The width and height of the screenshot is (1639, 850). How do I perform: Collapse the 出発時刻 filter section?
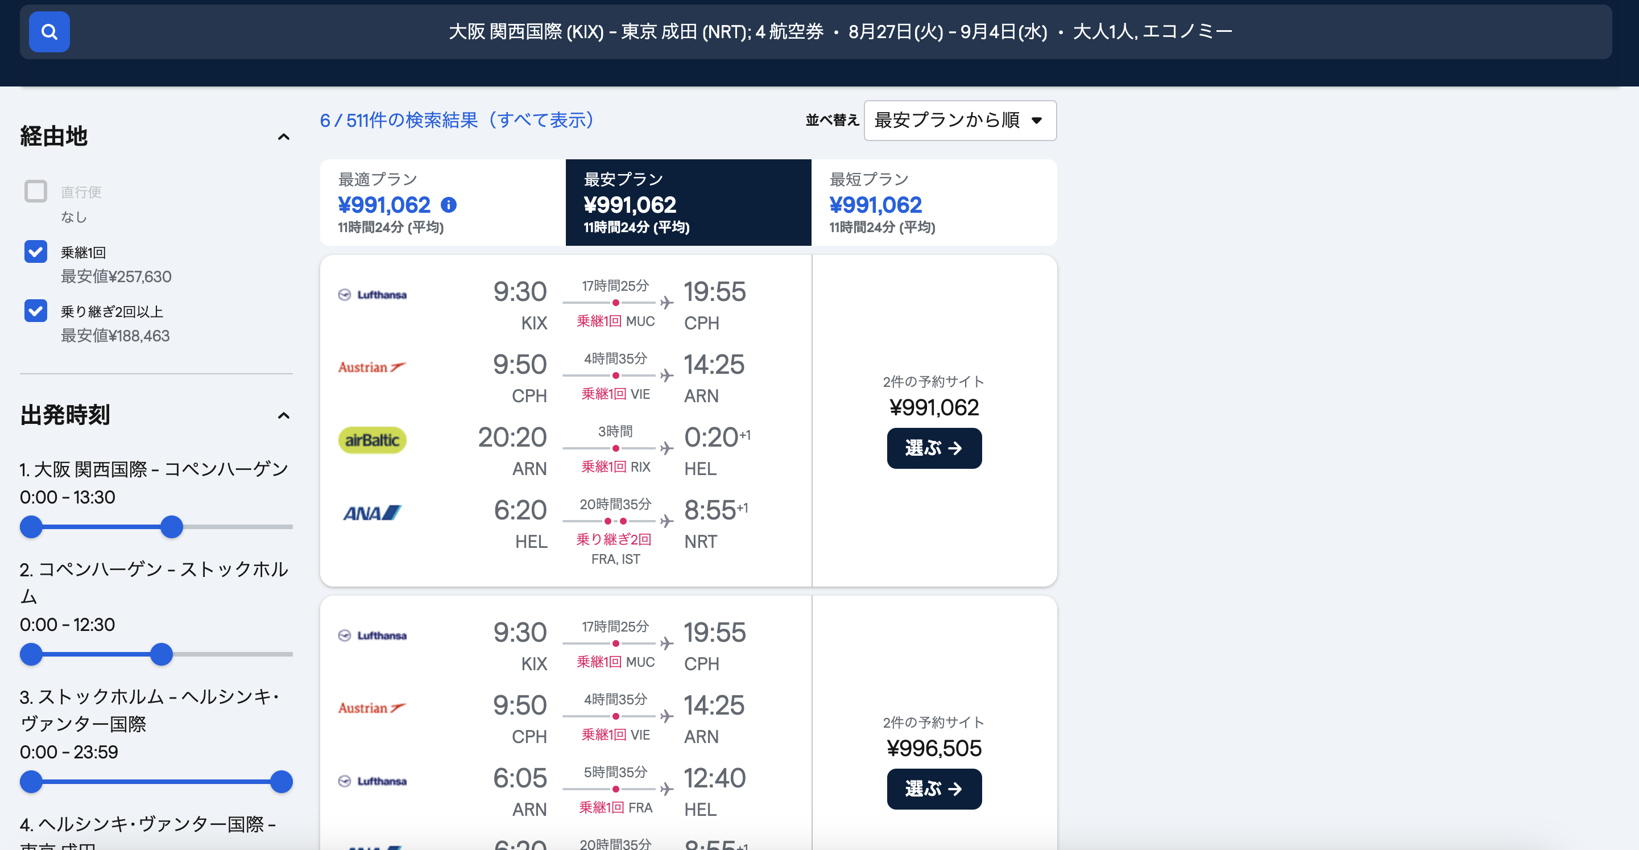(x=284, y=416)
